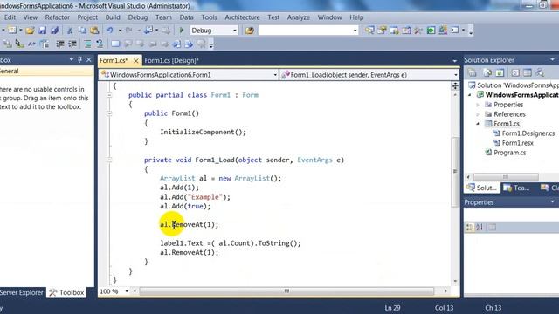This screenshot has width=559, height=314.
Task: Click Navigate Backward toolbar icon
Action: (148, 31)
